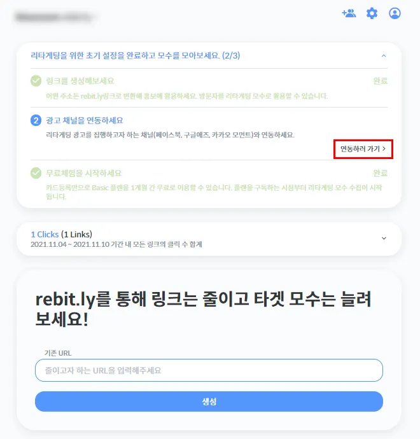Click the blue step 2 number badge
Image resolution: width=420 pixels, height=439 pixels.
36,120
